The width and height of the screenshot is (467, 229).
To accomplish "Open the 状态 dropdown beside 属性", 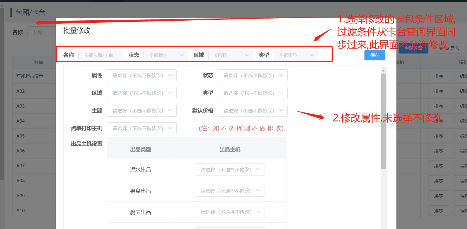I will 252,75.
